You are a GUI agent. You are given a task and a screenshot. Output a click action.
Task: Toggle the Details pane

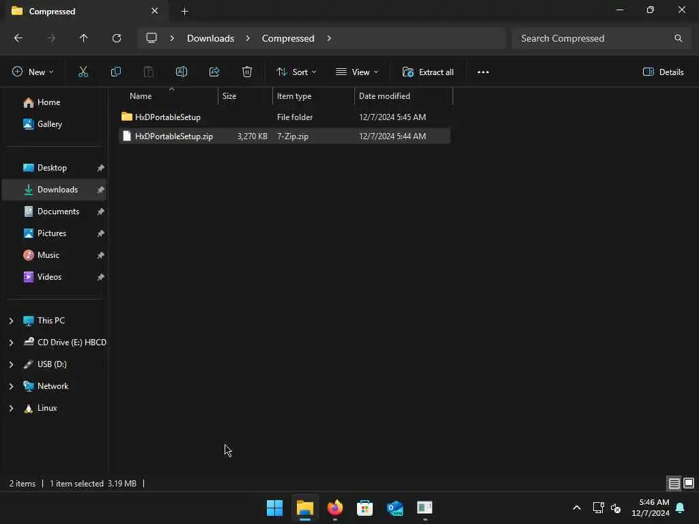click(664, 72)
